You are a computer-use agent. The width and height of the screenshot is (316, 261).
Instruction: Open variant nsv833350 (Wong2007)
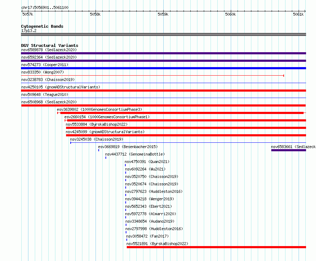pyautogui.click(x=43, y=72)
